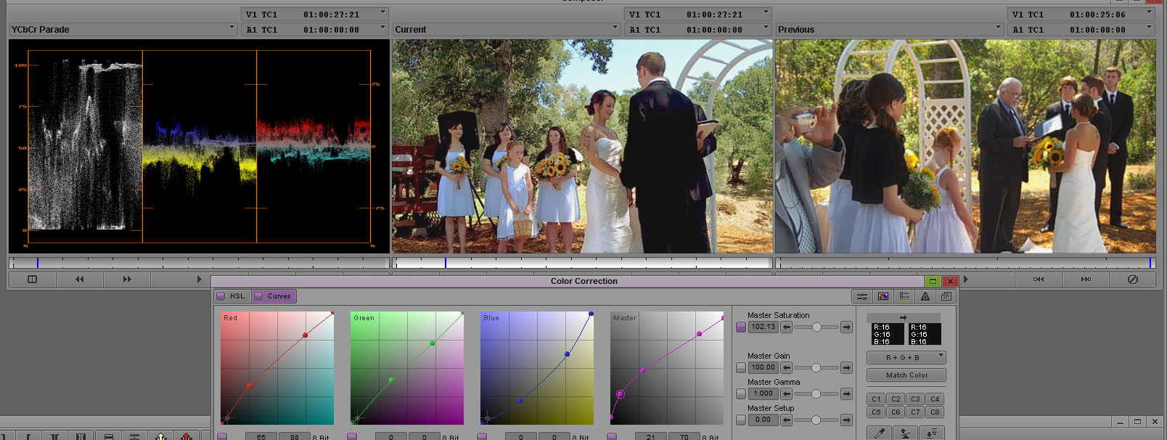
Task: Toggle the Curves tab enable button
Action: (x=258, y=296)
